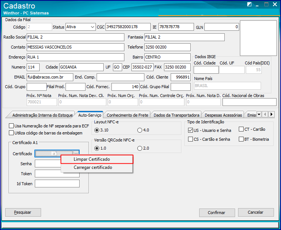Click the filial logo image box
This screenshot has width=281, height=230.
pyautogui.click(x=258, y=38)
